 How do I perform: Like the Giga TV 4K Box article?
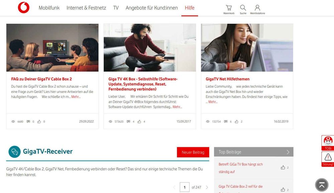(x=139, y=121)
